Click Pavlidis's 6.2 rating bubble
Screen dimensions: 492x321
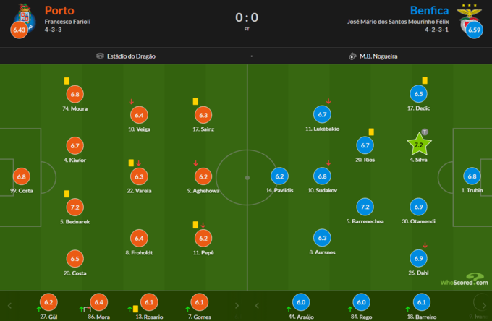tap(279, 176)
